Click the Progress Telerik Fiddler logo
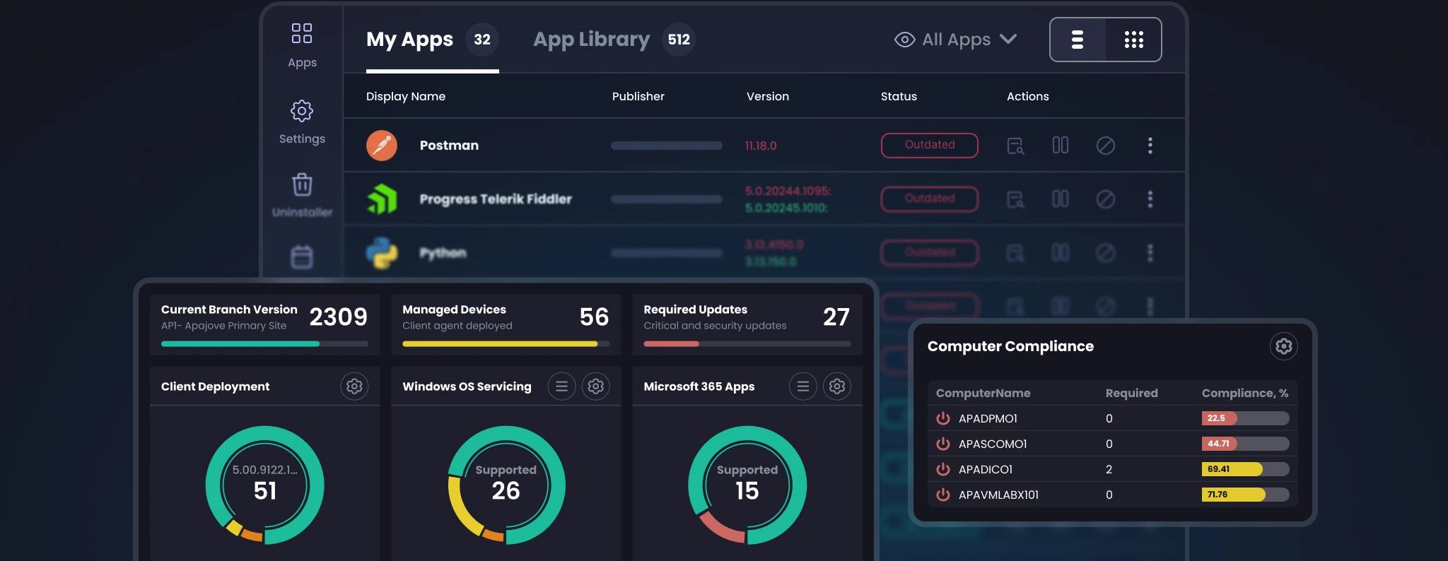The width and height of the screenshot is (1448, 561). pos(382,199)
